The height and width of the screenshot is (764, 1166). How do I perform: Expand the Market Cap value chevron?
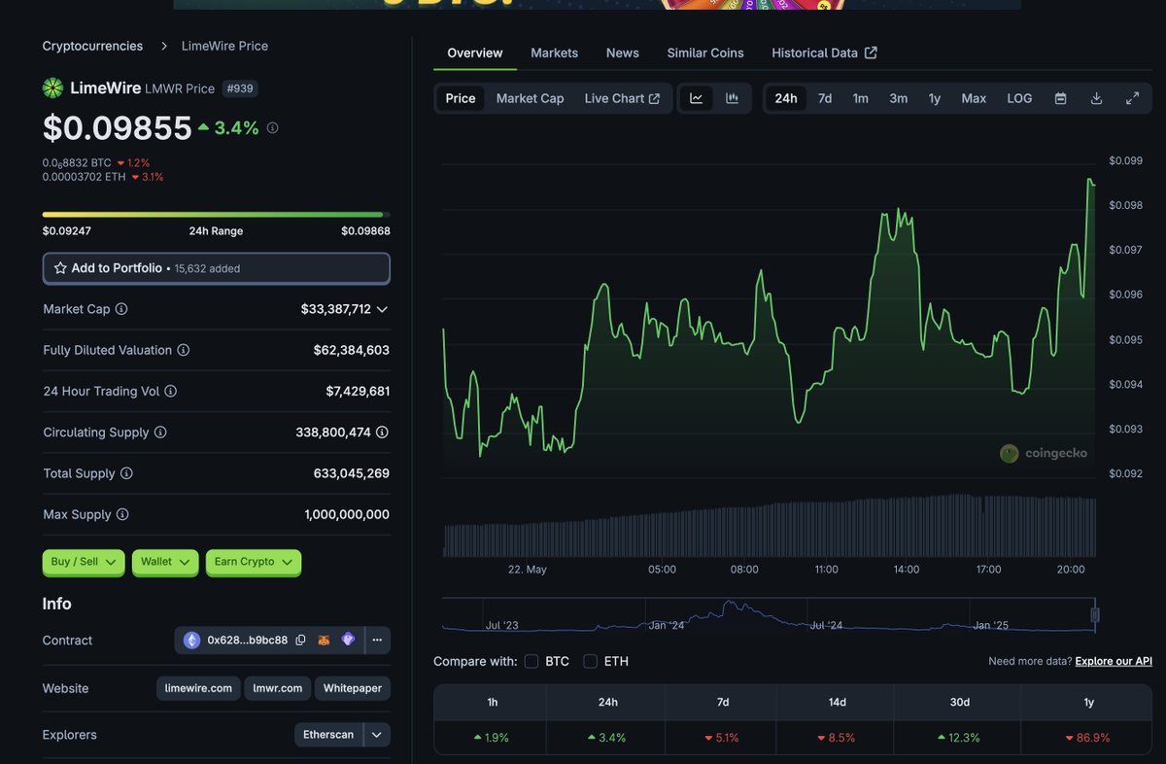click(382, 309)
